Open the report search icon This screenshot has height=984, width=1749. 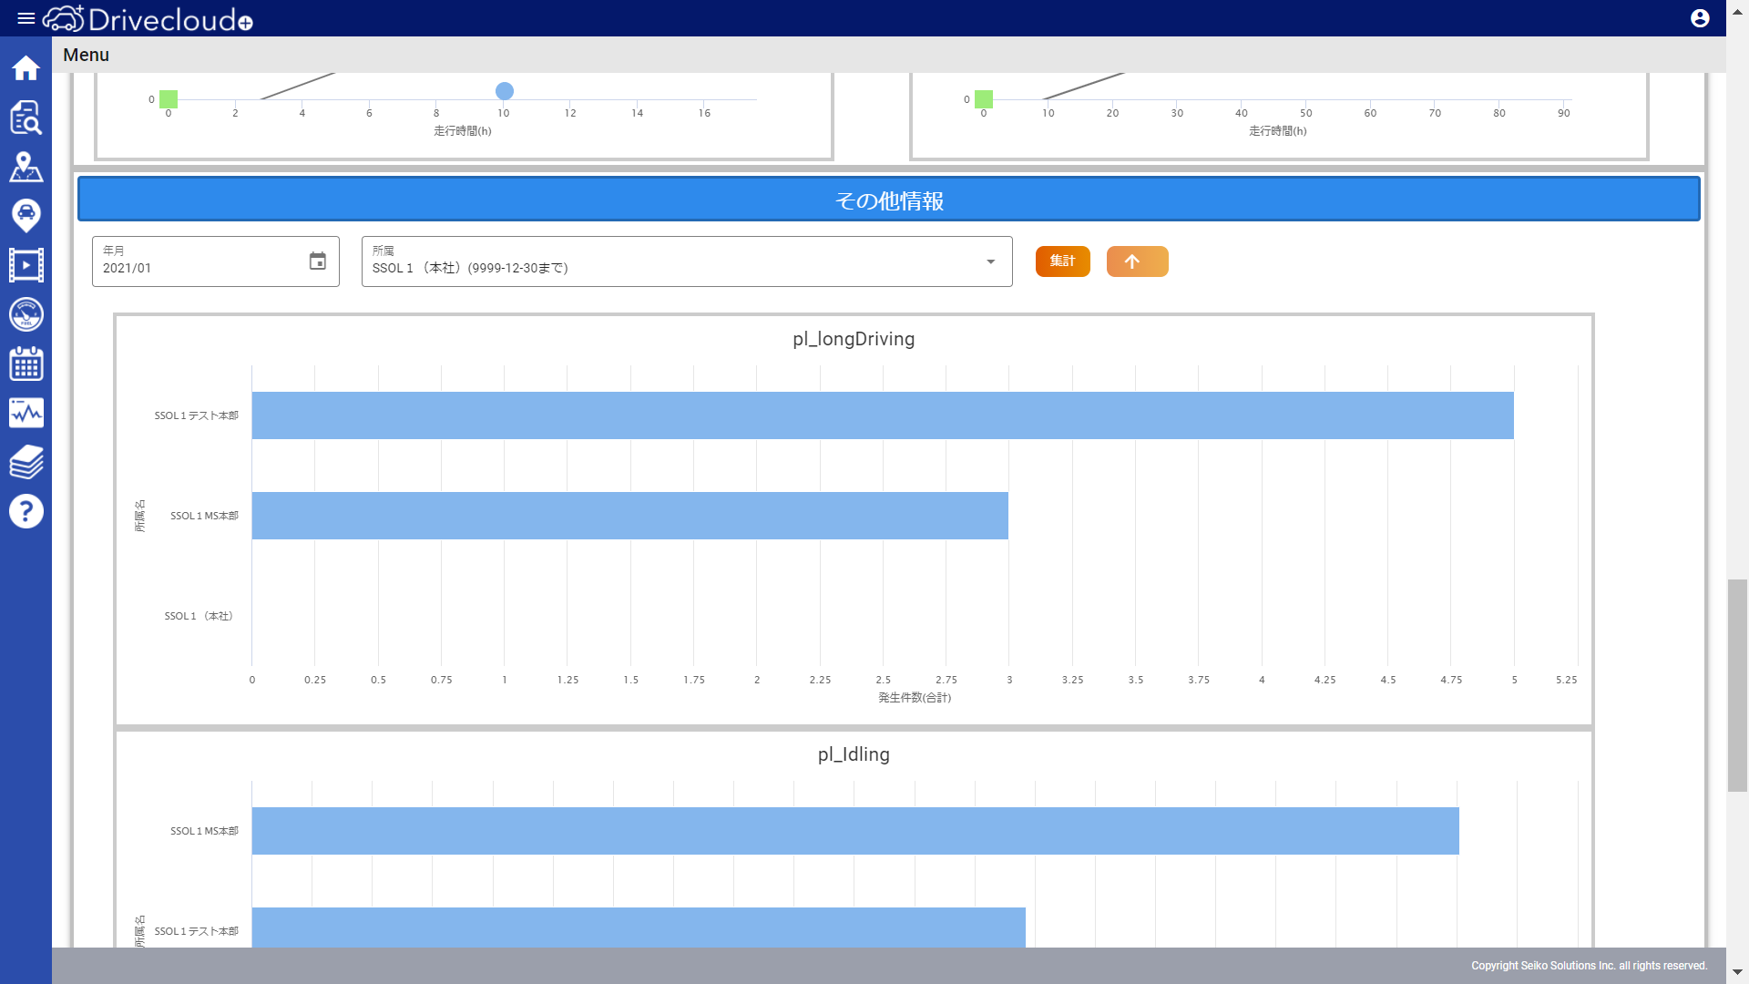[26, 118]
